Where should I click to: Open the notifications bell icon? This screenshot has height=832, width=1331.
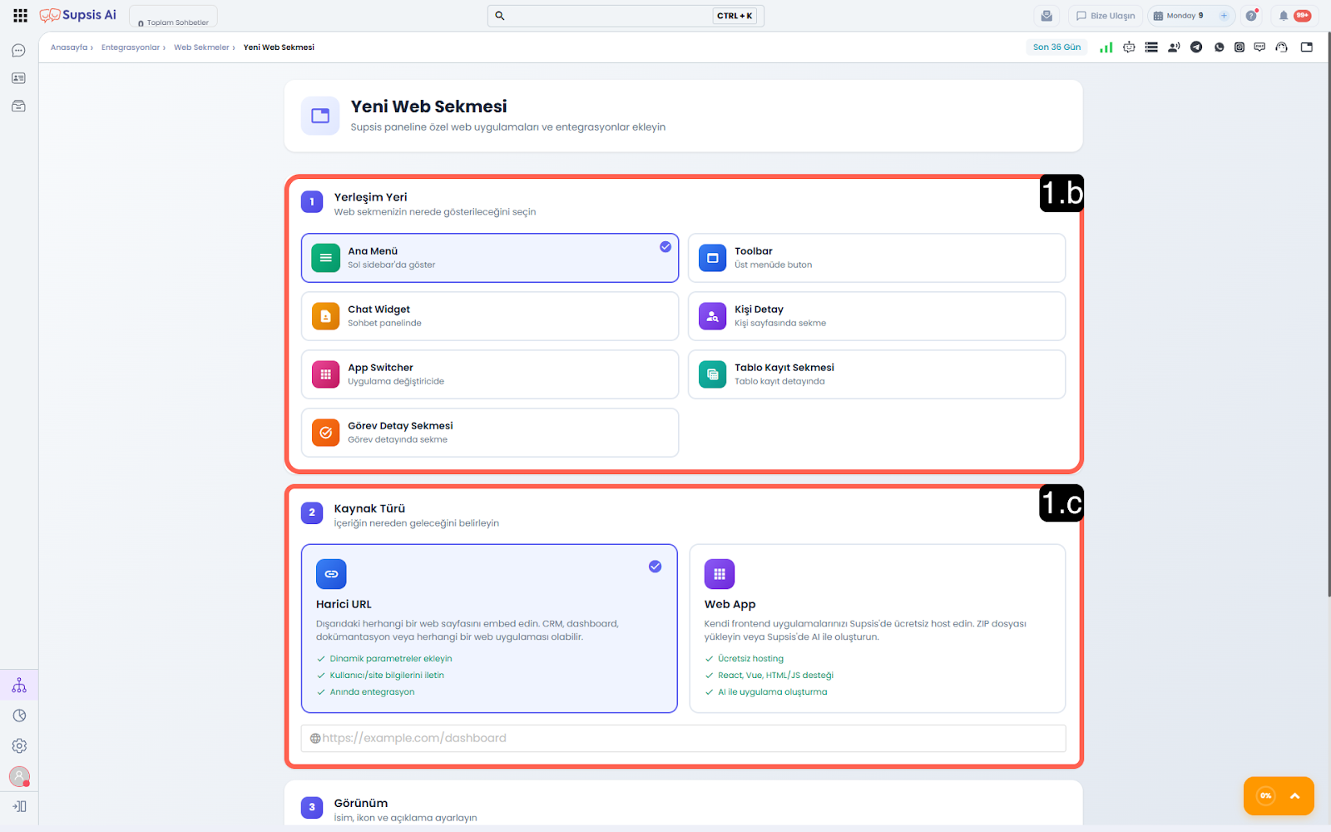click(x=1284, y=16)
